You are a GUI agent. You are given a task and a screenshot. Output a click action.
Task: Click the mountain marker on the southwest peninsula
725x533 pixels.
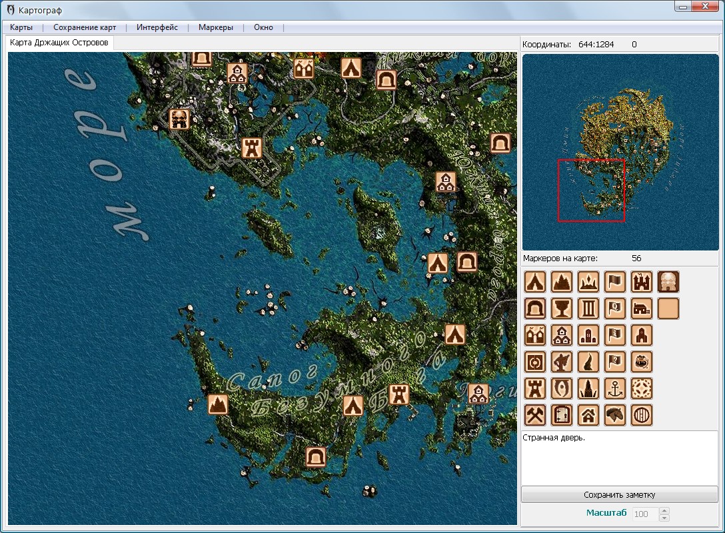(218, 404)
